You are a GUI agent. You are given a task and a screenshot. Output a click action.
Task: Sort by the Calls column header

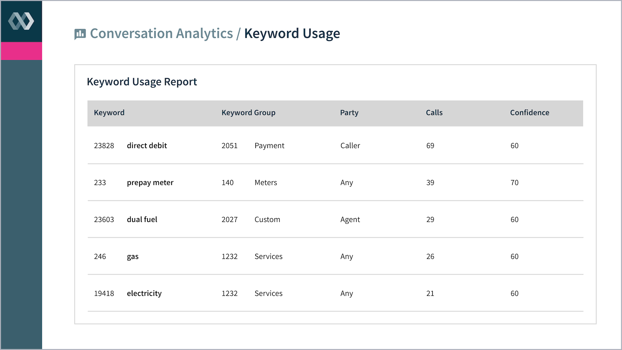(x=434, y=112)
